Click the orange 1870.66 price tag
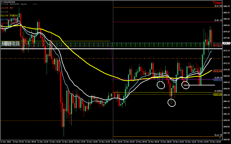Image resolution: width=231 pixels, height=144 pixels. pos(218,71)
